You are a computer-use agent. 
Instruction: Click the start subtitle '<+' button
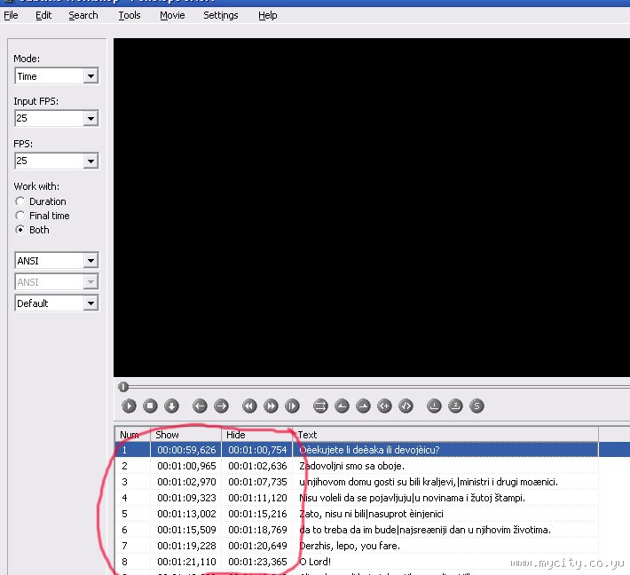[384, 406]
